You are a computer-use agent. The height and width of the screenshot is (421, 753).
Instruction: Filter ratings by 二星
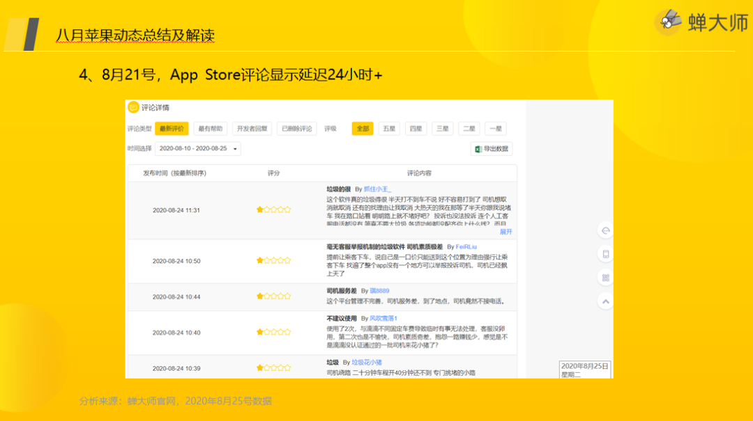pyautogui.click(x=469, y=129)
